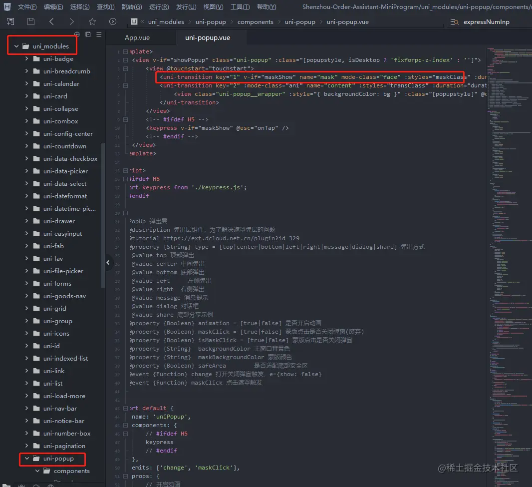
Task: Click the sidebar vertical scrollbar
Action: pos(103,215)
